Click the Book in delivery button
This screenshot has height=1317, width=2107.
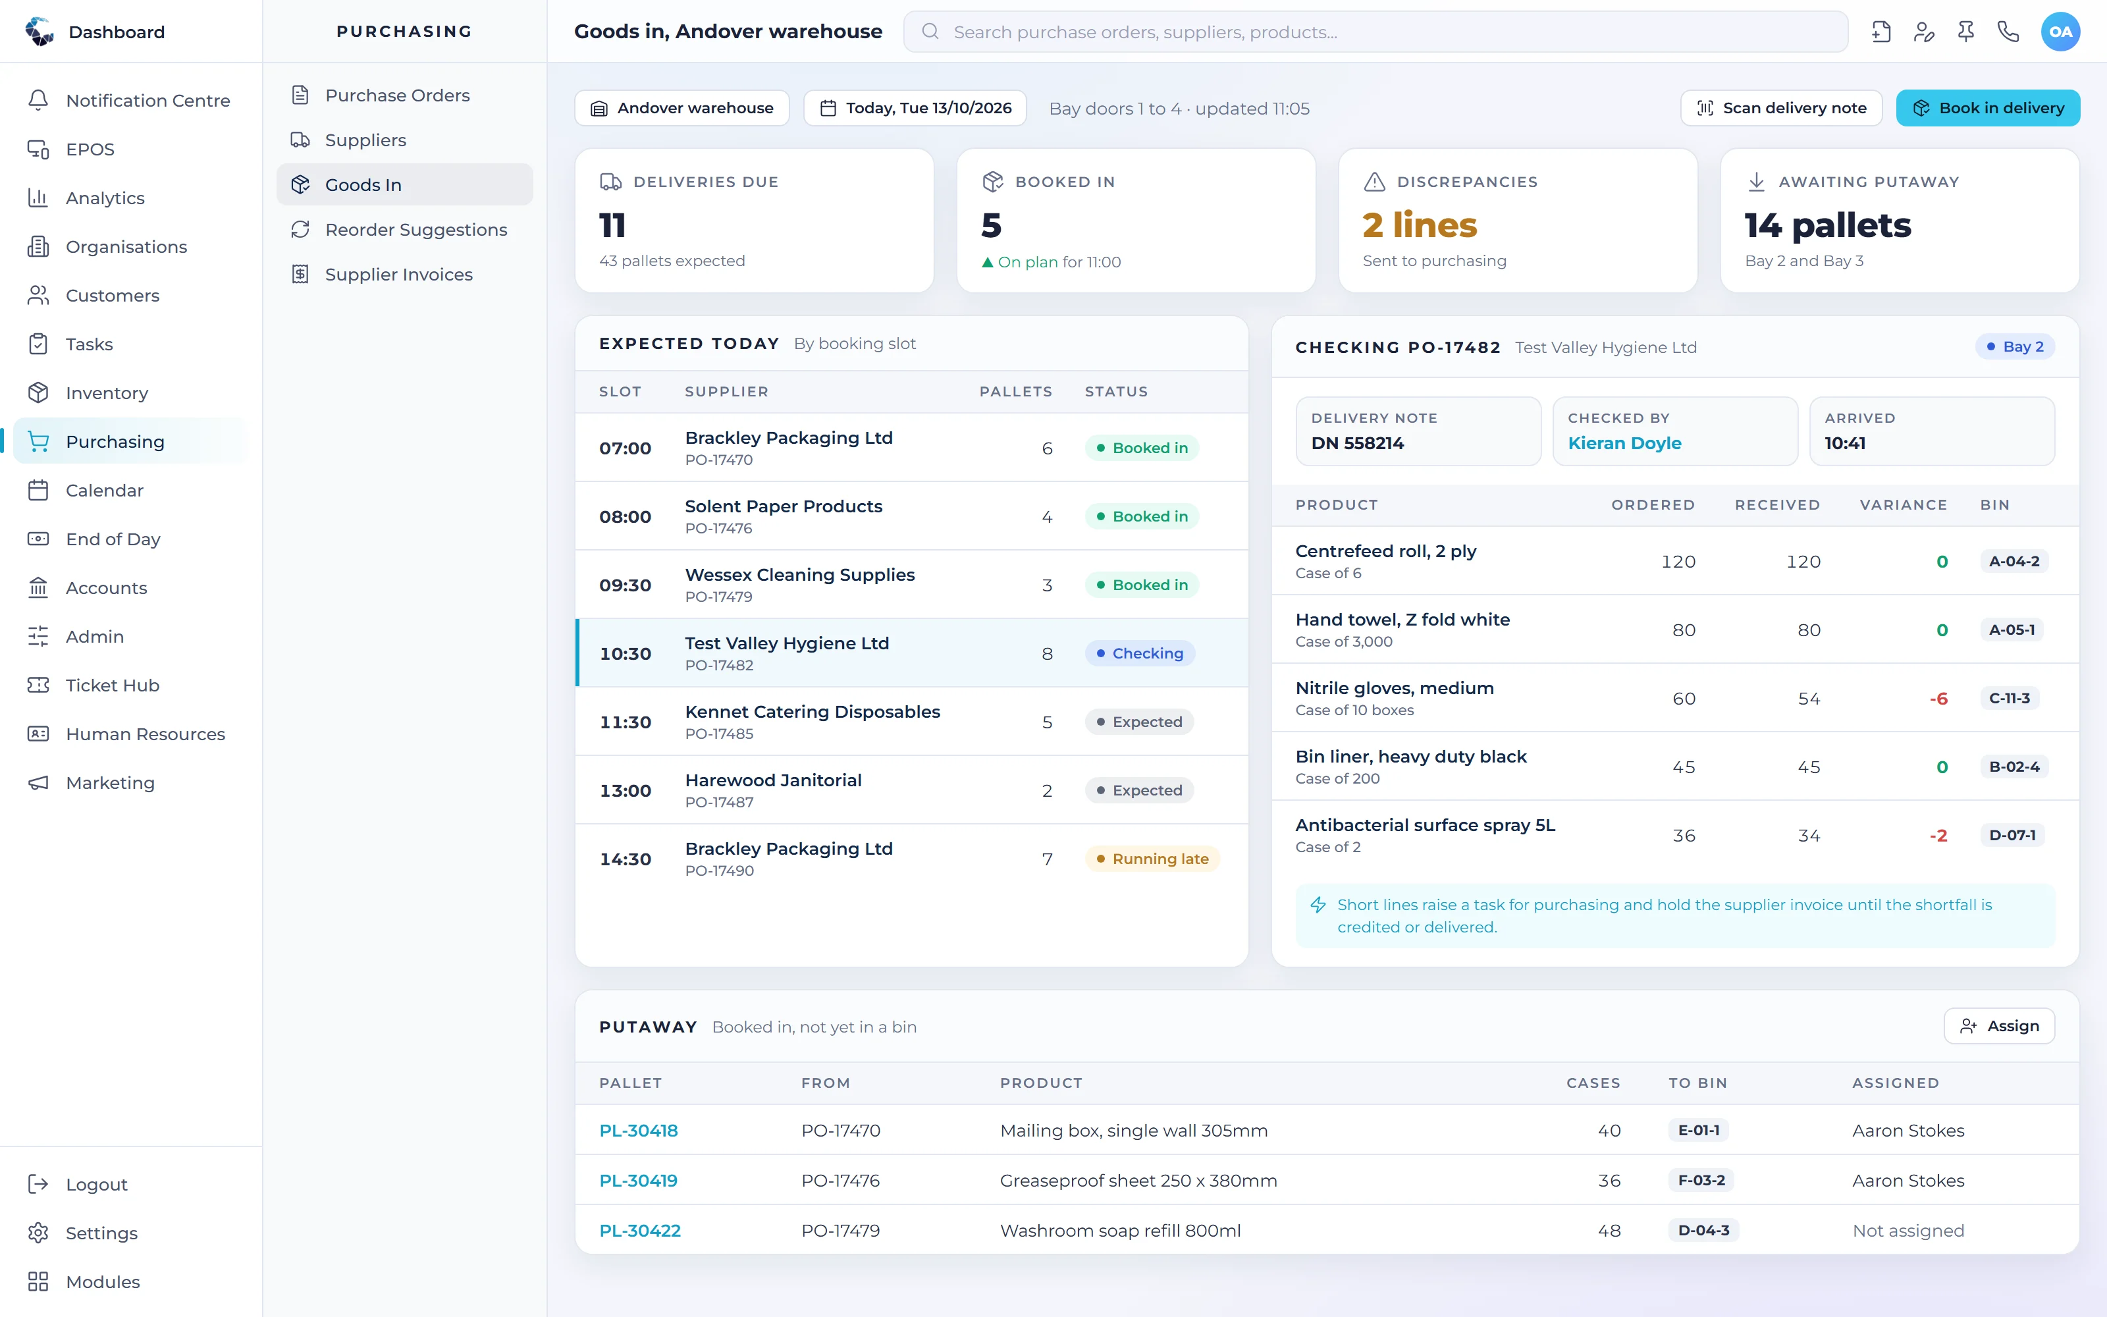pyautogui.click(x=1988, y=108)
